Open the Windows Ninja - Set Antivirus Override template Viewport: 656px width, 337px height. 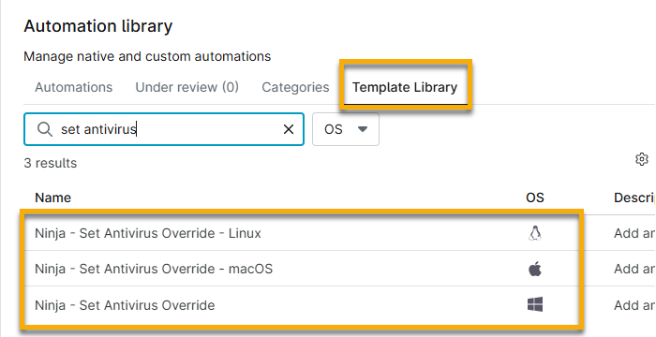click(x=125, y=305)
